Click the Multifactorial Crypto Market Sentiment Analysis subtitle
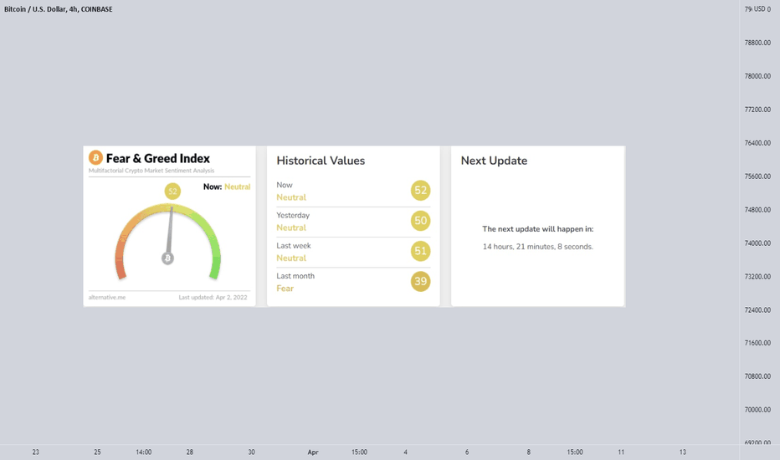 [151, 171]
